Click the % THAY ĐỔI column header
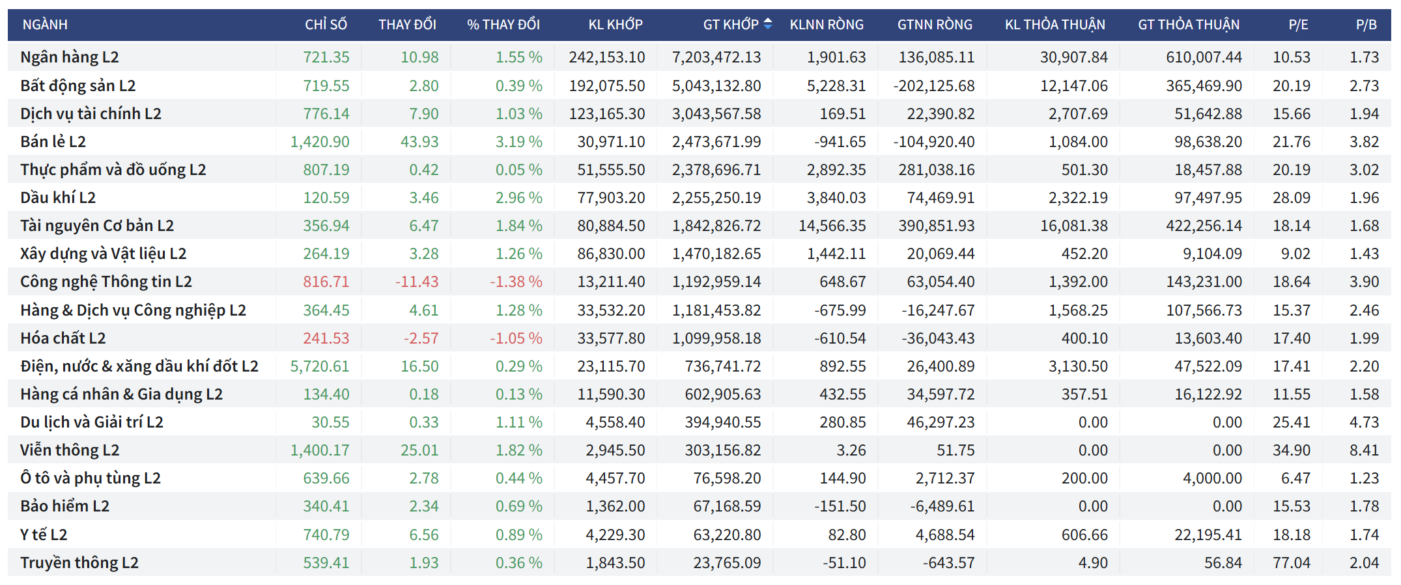 (503, 25)
